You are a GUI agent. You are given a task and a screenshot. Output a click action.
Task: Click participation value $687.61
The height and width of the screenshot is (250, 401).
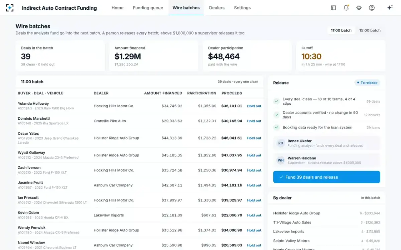tap(210, 215)
